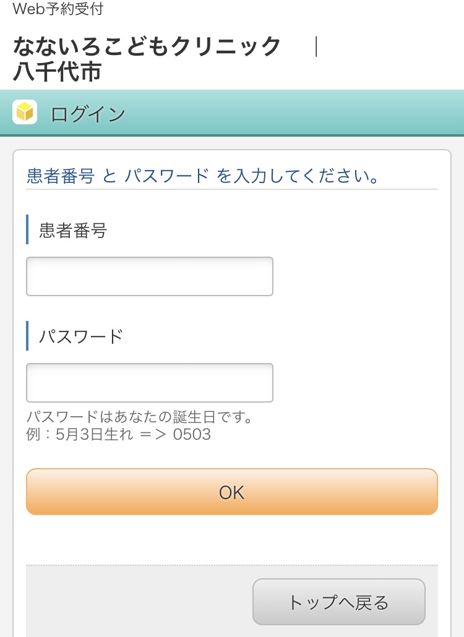Viewport: 464px width, 637px height.
Task: Click the gray footer area beside トップへ戻る
Action: (x=138, y=601)
